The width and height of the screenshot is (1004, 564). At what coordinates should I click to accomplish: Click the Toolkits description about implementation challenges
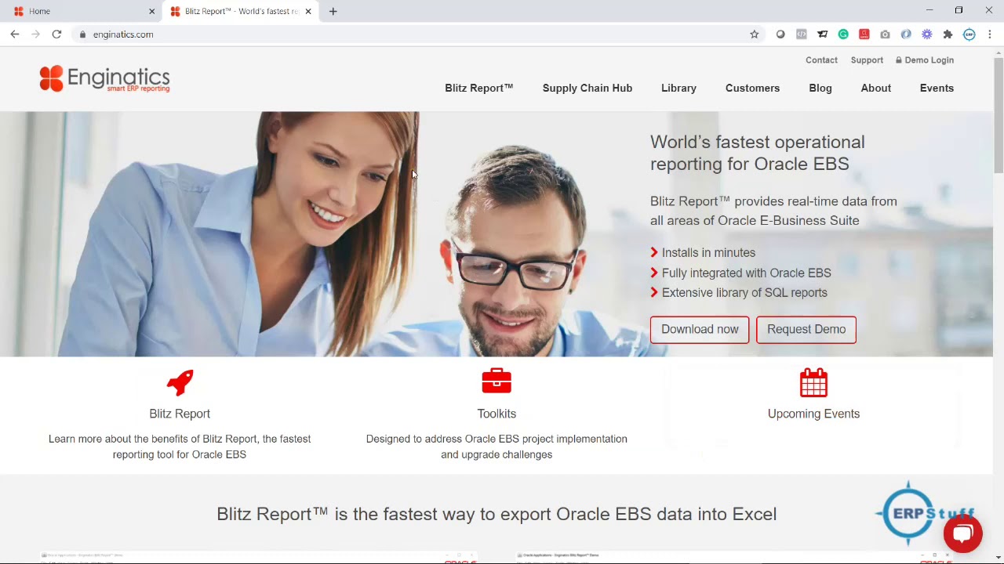497,446
